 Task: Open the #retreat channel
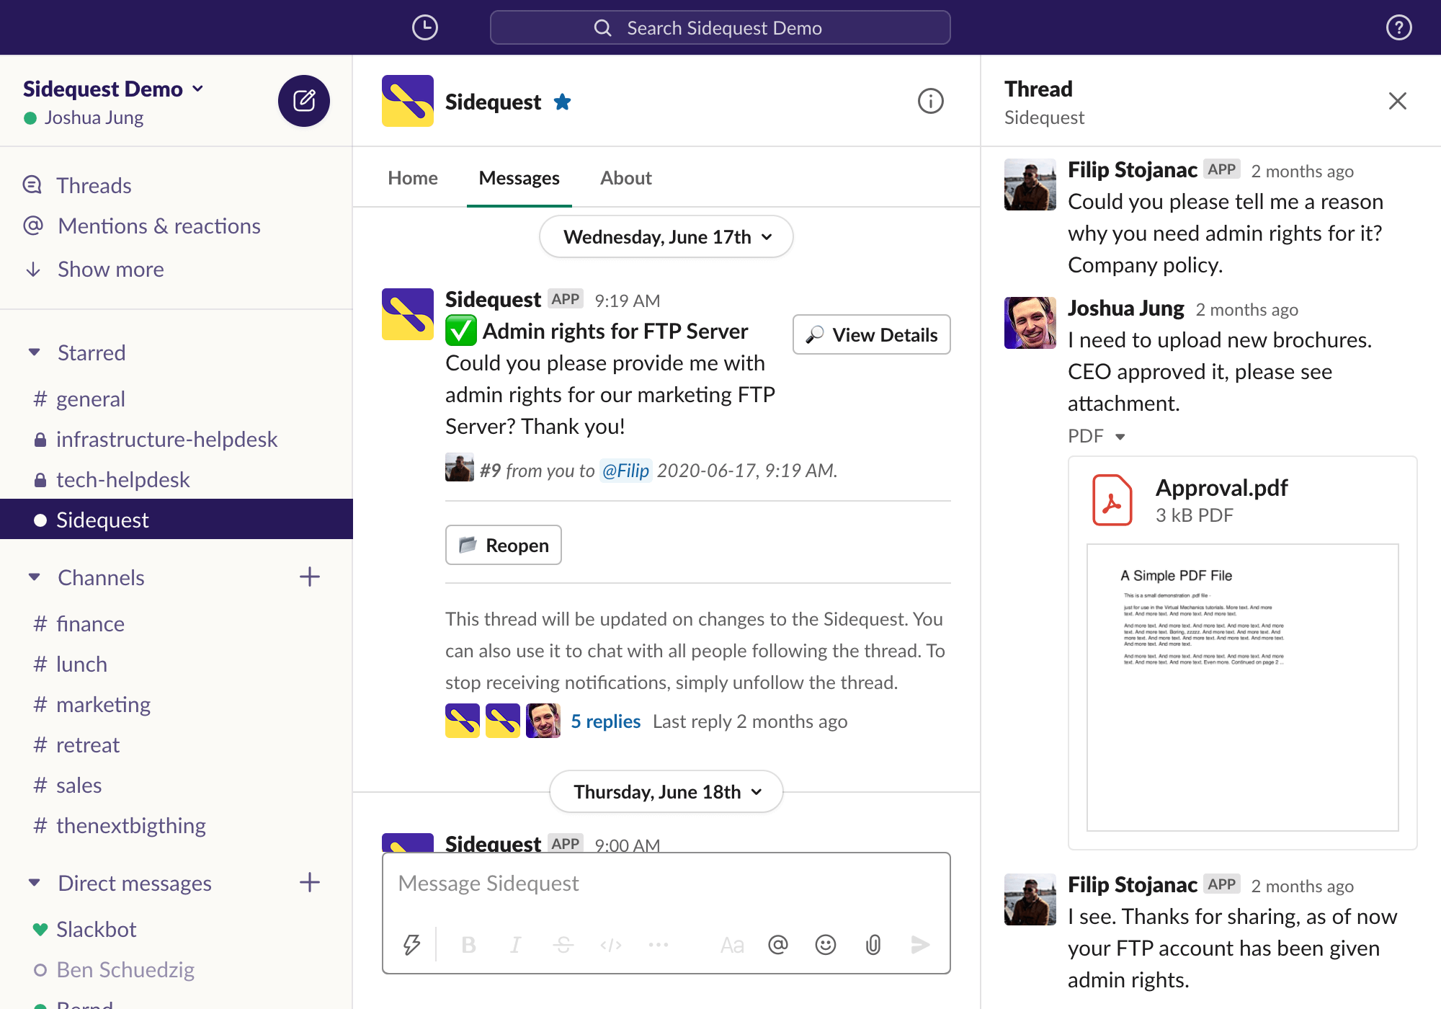tap(177, 744)
